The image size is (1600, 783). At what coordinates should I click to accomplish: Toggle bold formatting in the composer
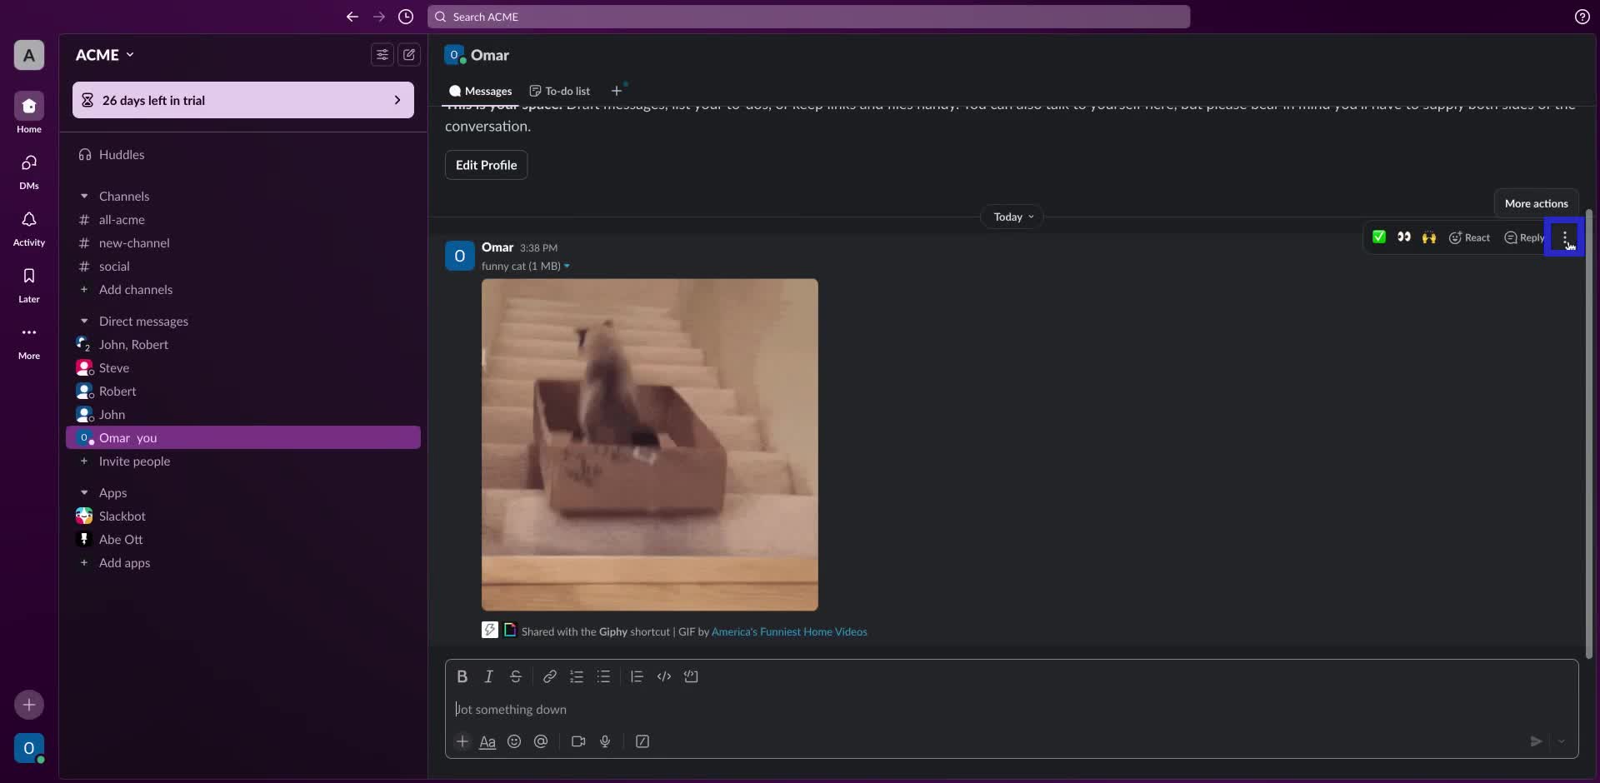(462, 676)
